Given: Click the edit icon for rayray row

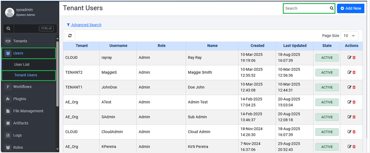Looking at the screenshot, I should click(349, 58).
